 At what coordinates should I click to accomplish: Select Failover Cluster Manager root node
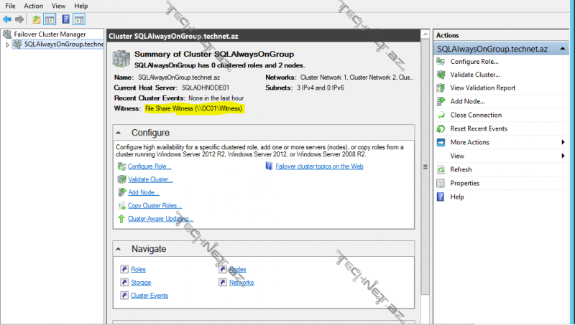[50, 34]
